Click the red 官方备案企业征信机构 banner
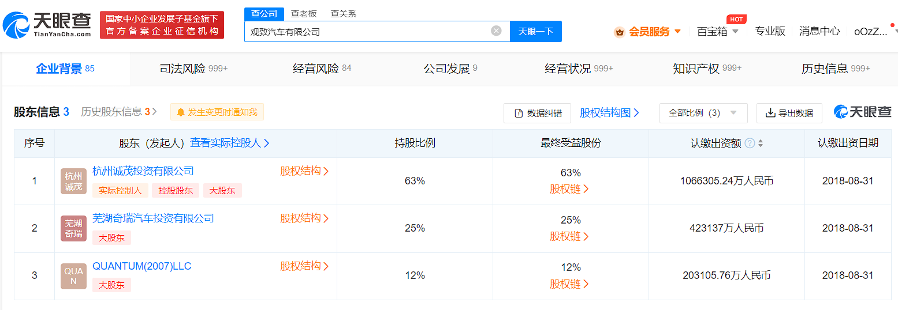This screenshot has height=310, width=898. 162,25
